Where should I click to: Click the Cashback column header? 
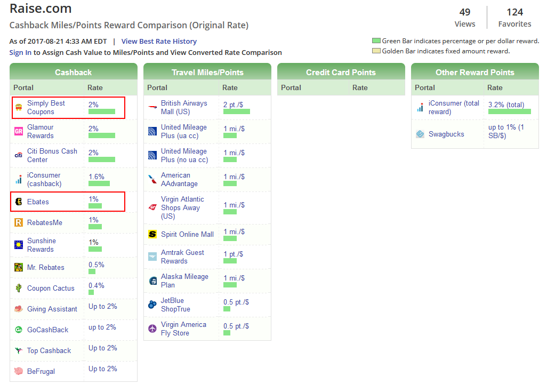click(73, 72)
